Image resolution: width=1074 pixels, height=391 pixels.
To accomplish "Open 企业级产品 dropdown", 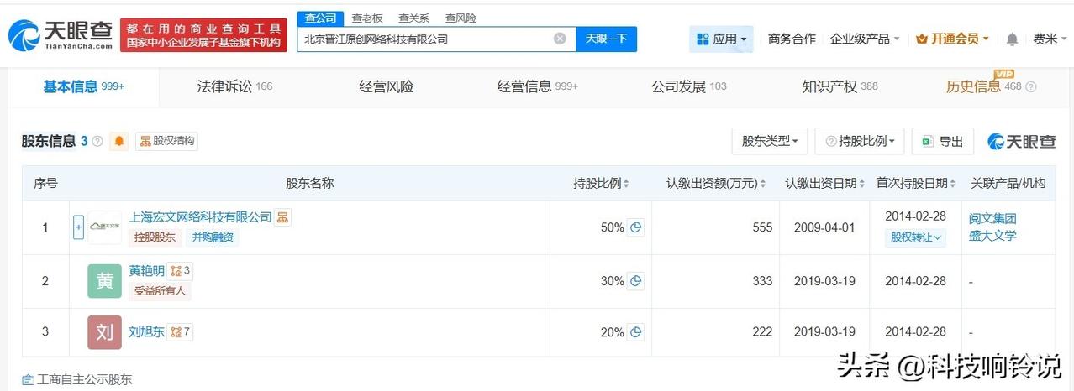I will [x=865, y=39].
